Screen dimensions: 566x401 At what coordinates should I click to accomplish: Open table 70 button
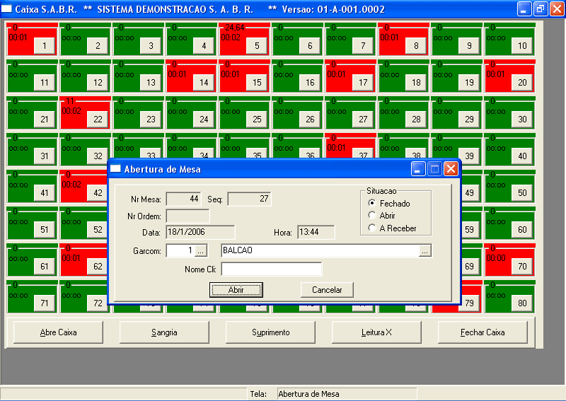click(522, 267)
